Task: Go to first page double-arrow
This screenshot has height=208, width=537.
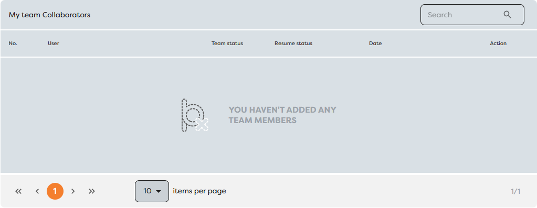Action: point(18,191)
